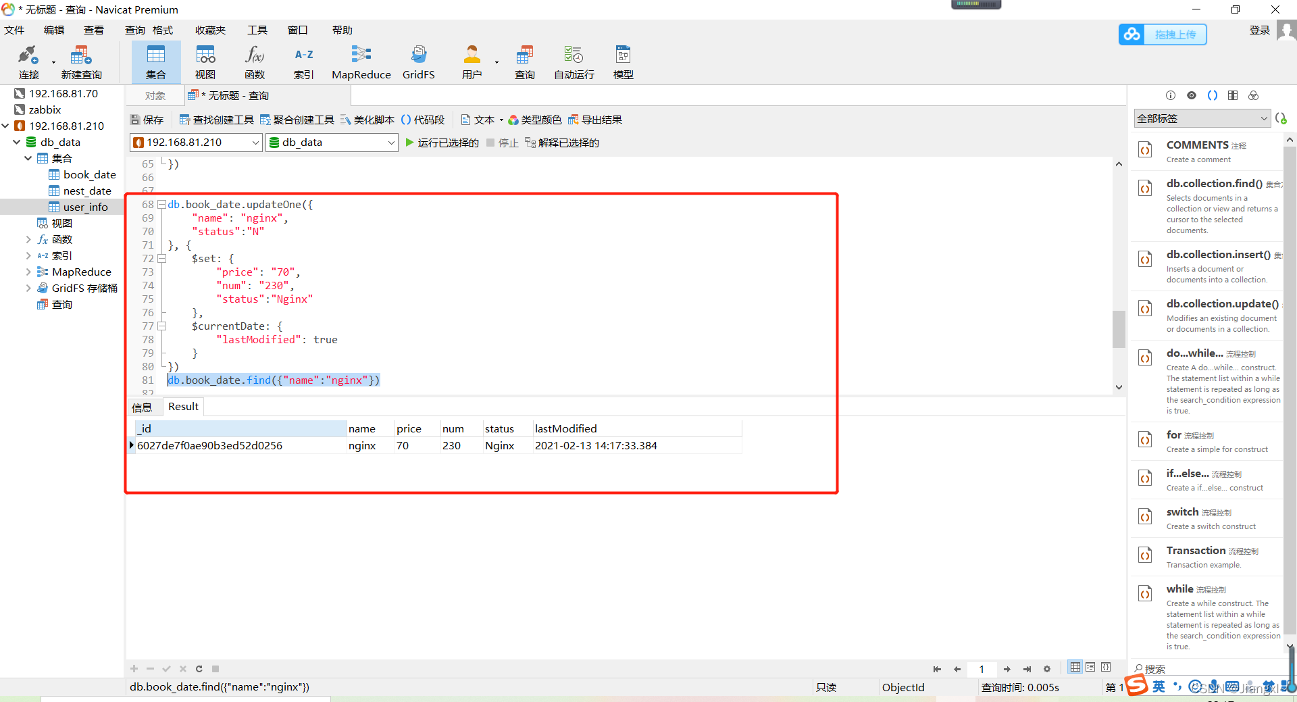Switch to 信息 info tab
1297x702 pixels.
142,407
